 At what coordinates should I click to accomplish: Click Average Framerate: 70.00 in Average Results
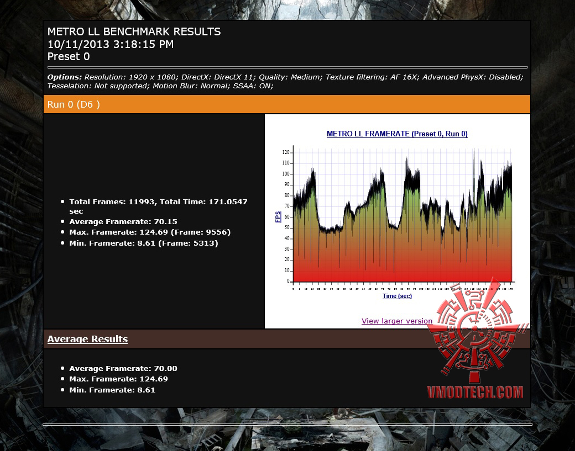pos(123,369)
